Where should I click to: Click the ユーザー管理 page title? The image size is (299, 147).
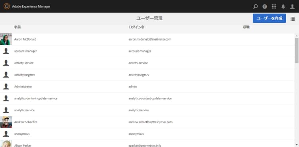pos(149,18)
